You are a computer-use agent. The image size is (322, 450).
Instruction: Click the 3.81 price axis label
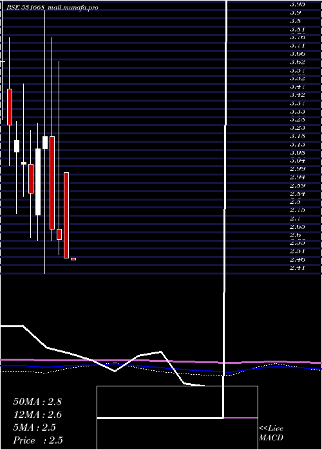(x=297, y=30)
